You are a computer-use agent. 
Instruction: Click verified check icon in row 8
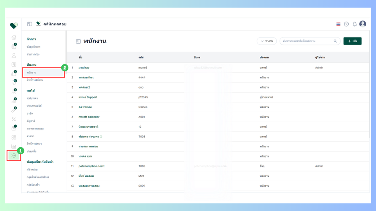(x=101, y=137)
